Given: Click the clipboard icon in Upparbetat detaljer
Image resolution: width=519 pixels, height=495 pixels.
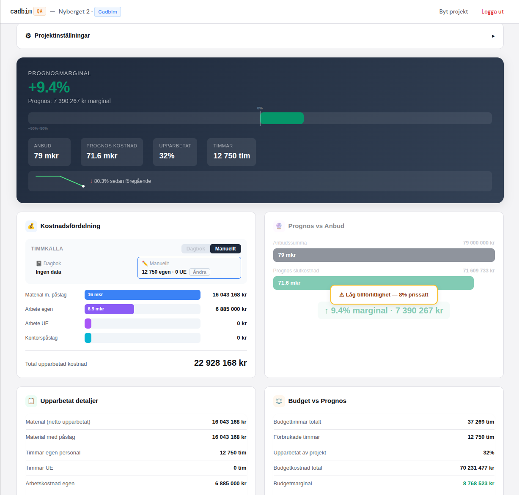Looking at the screenshot, I should coord(31,401).
